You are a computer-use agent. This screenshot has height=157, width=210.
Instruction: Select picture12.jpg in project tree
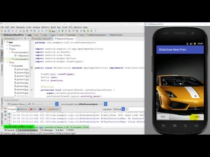tap(21, 79)
